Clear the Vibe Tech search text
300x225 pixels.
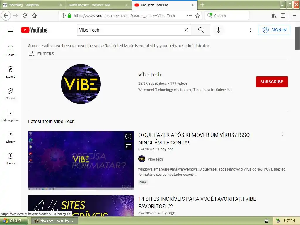tap(186, 30)
